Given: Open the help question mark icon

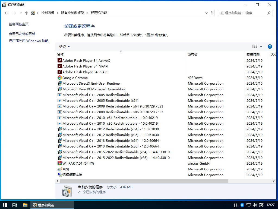Looking at the screenshot, I should coord(270,47).
